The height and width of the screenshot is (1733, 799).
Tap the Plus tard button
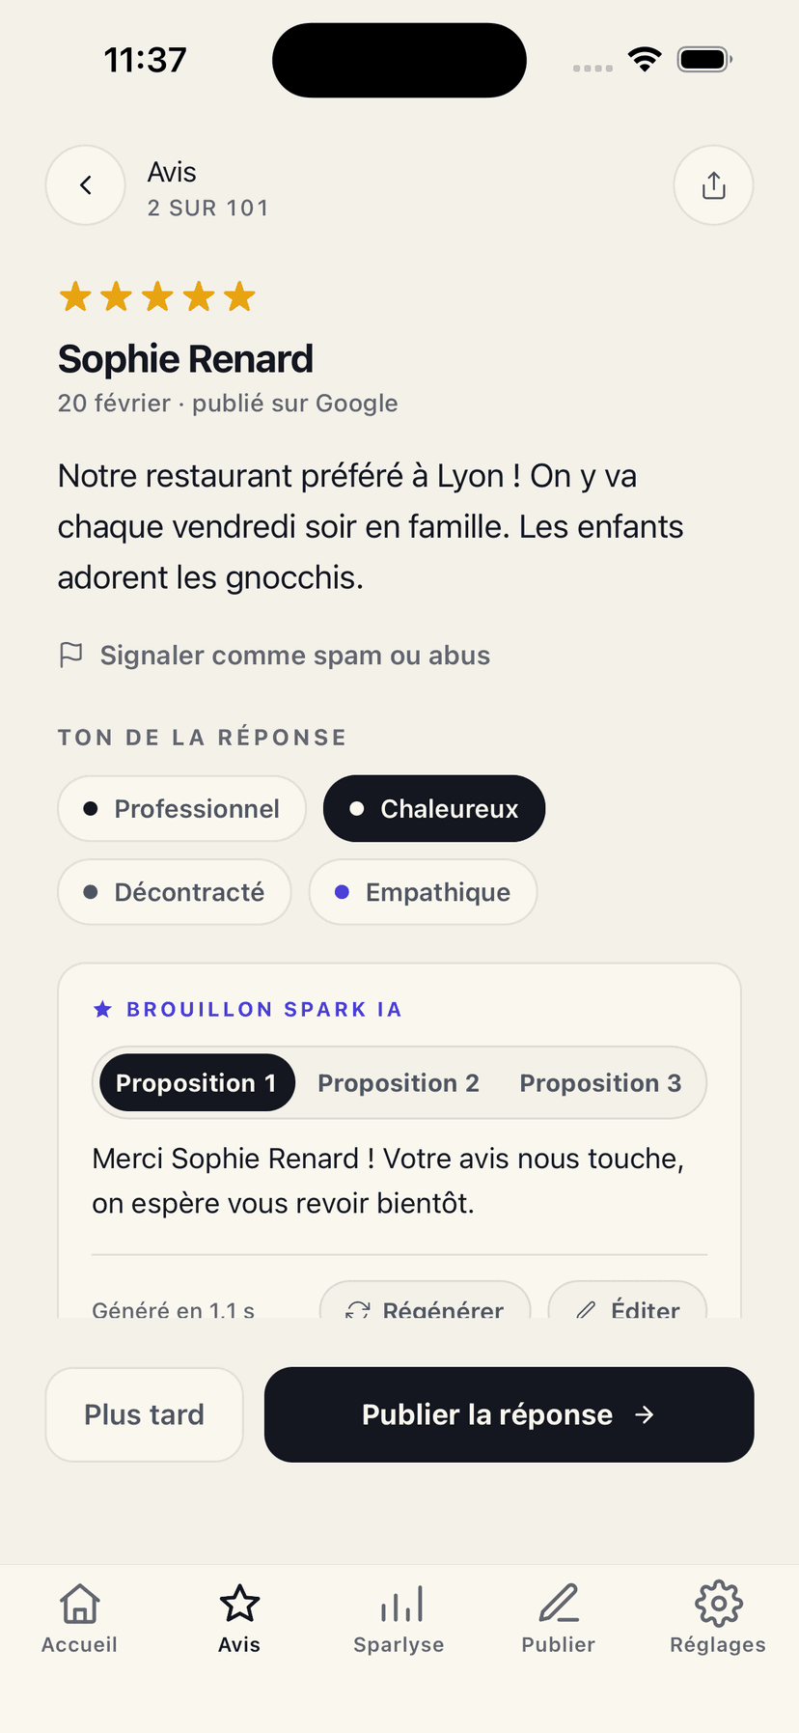coord(145,1414)
